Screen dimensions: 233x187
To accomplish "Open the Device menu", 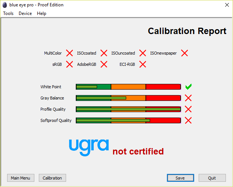I will 25,13.
